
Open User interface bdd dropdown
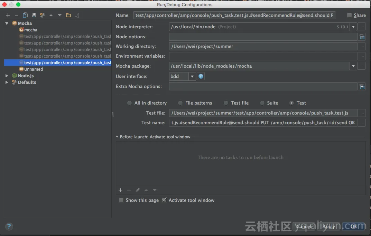pyautogui.click(x=192, y=76)
